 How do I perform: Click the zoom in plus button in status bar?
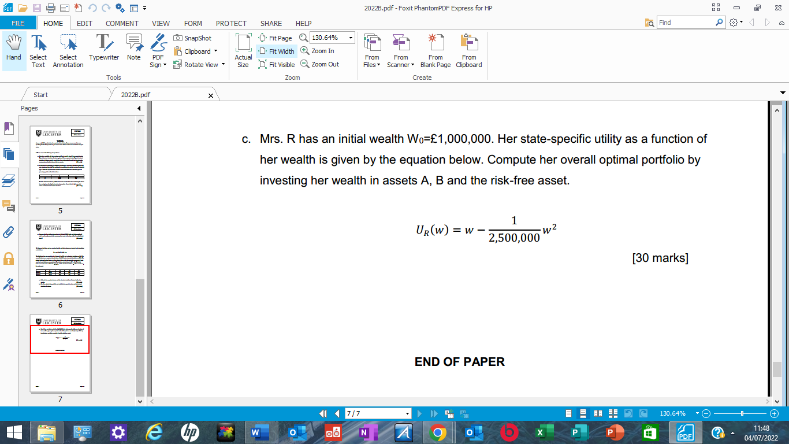775,413
